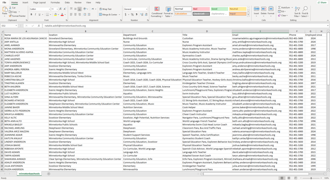This screenshot has width=330, height=180.
Task: Click the Insert Function fx icon
Action: [x=39, y=26]
